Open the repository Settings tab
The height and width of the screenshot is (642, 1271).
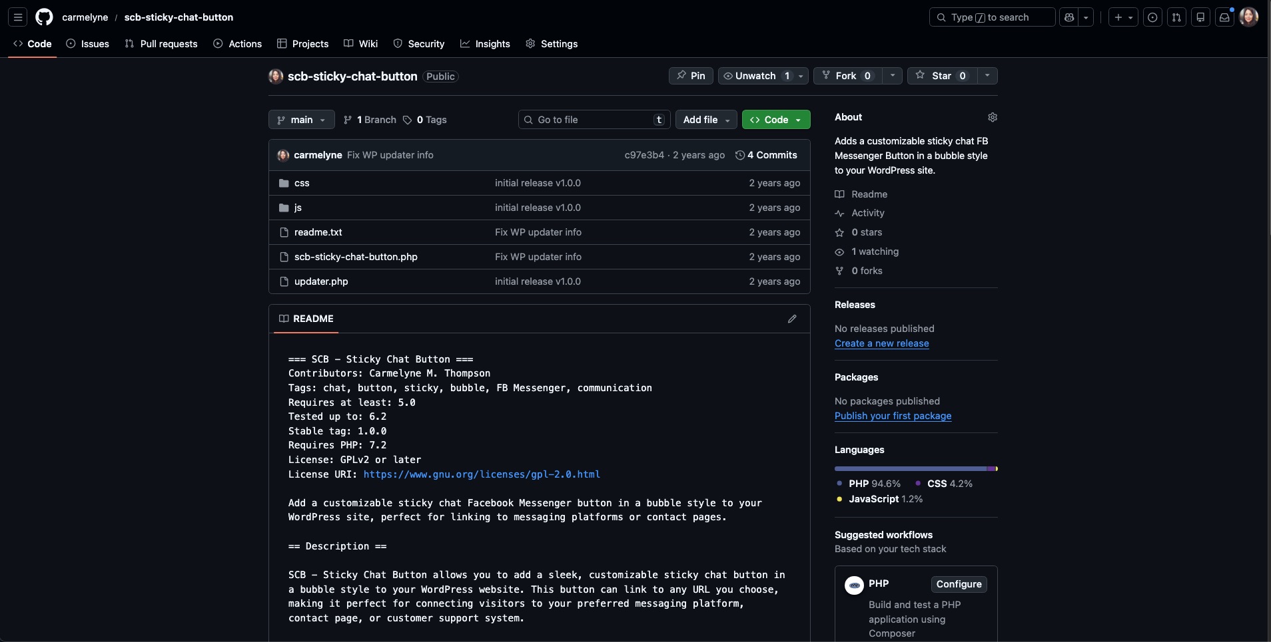click(x=552, y=44)
